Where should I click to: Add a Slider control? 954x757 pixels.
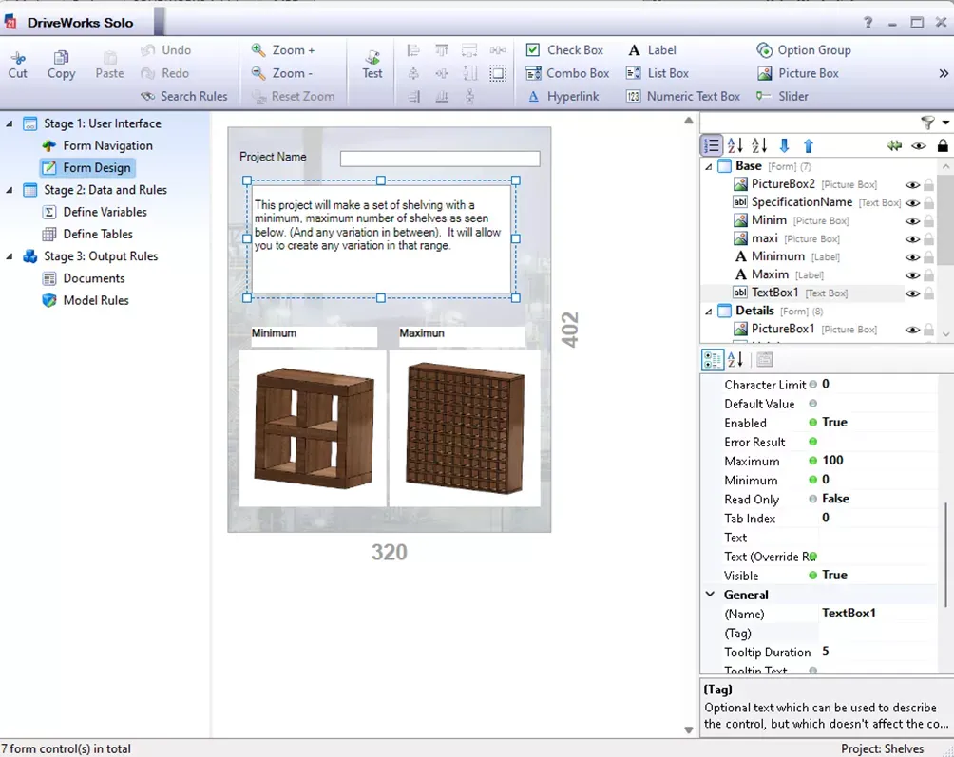point(782,96)
